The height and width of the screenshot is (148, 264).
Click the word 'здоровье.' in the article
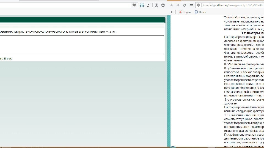click(x=231, y=104)
